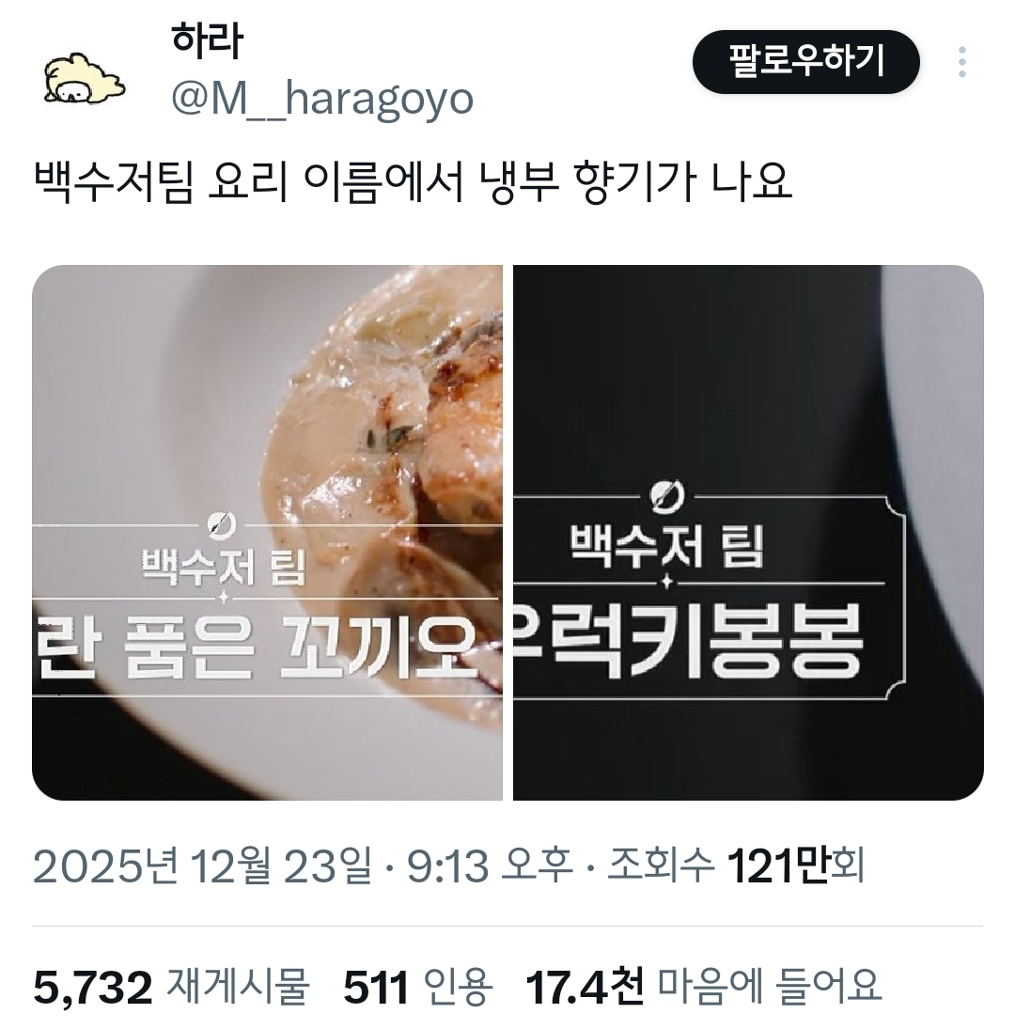Viewport: 1015px width, 1029px height.
Task: Open the right dark 백수저 팀 image
Action: click(748, 532)
